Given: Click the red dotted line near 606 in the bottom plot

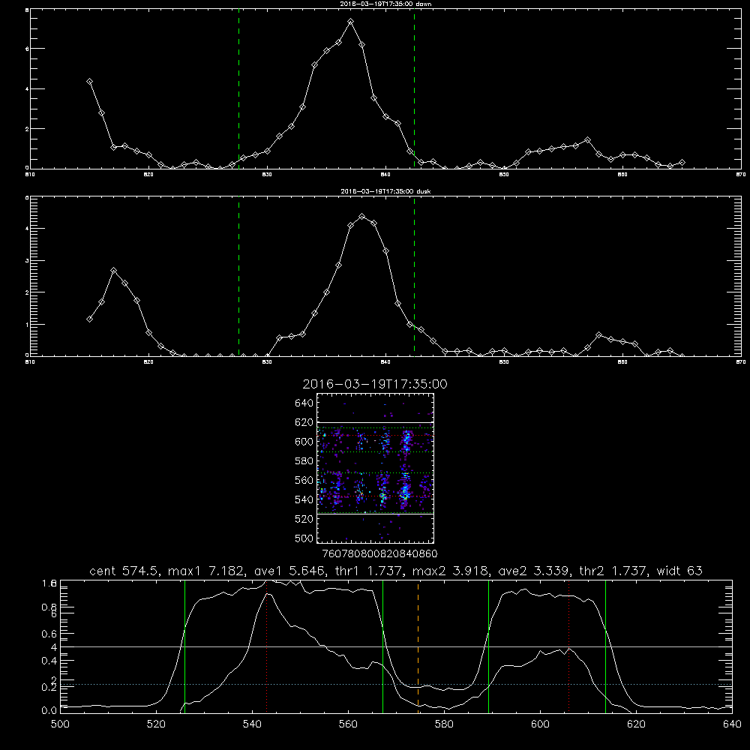Looking at the screenshot, I should [x=568, y=646].
